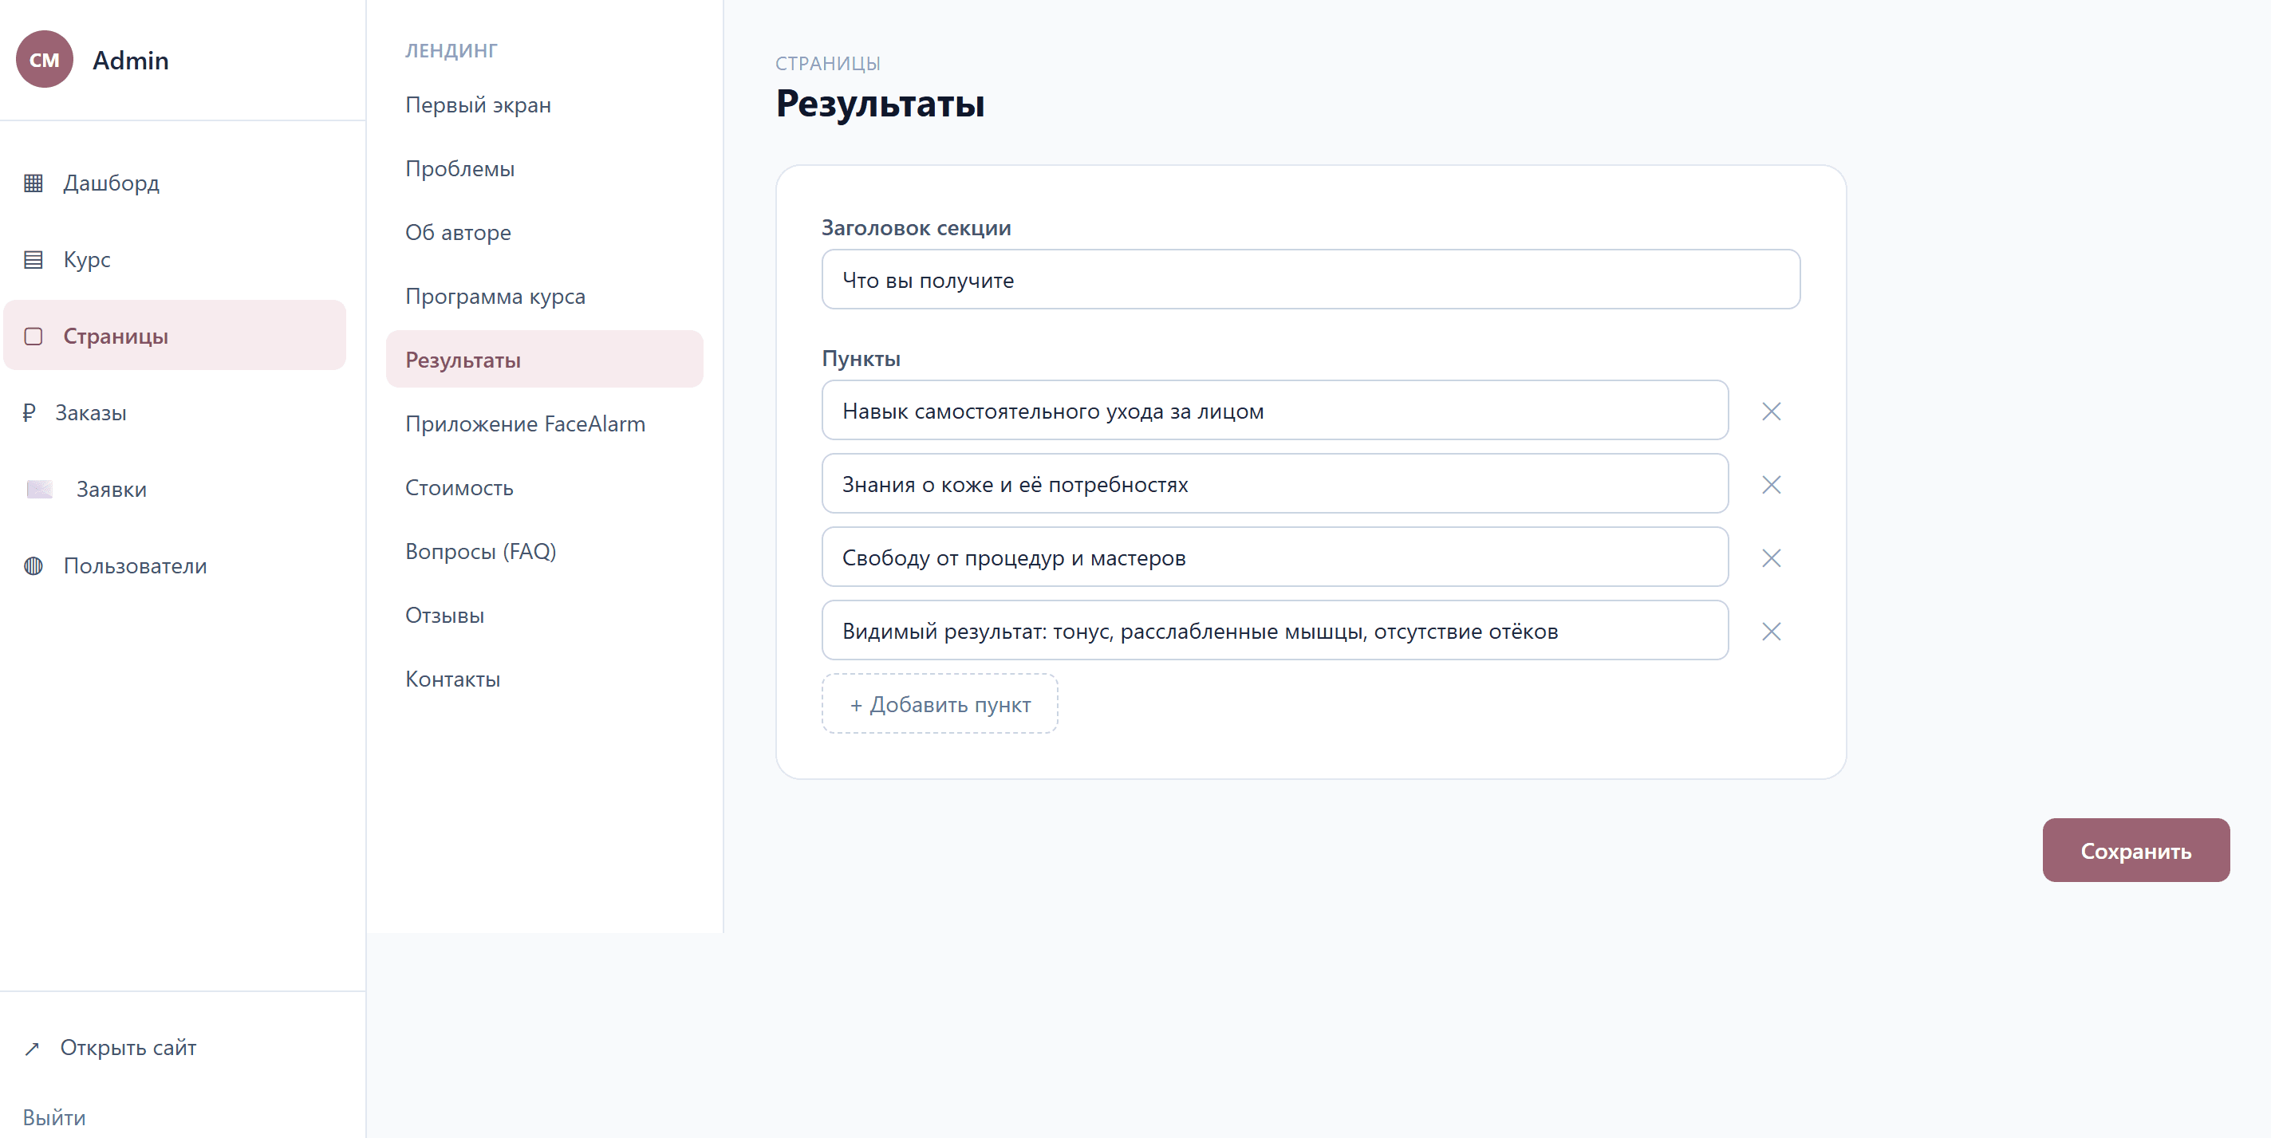Edit the Свободу от процедур field

click(1275, 557)
